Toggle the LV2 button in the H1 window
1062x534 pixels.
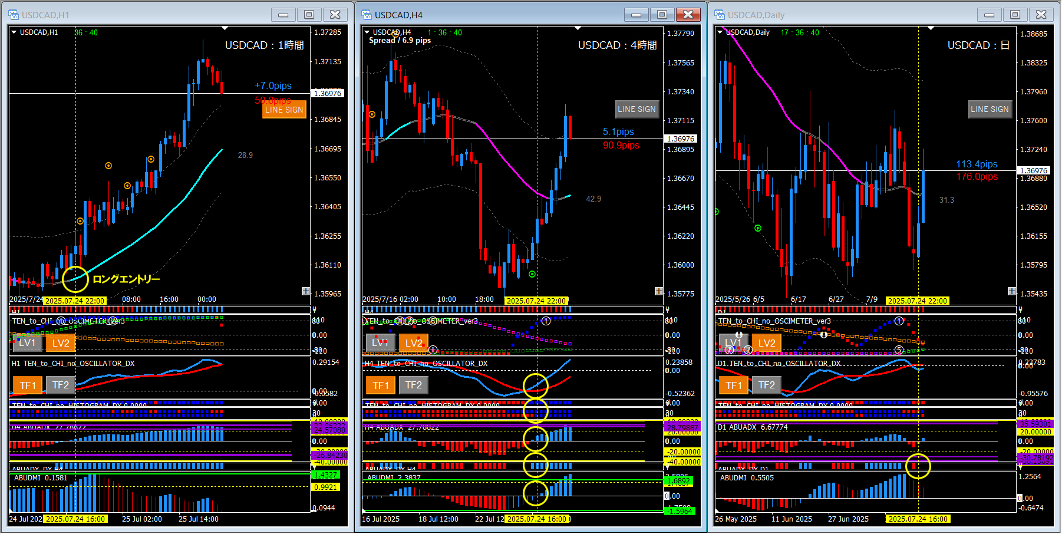(61, 343)
